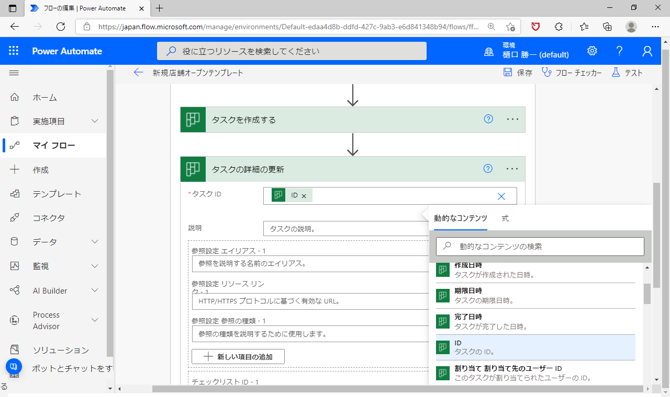Select 完了日時 dynamic content item
Image resolution: width=670 pixels, height=397 pixels.
[x=535, y=322]
